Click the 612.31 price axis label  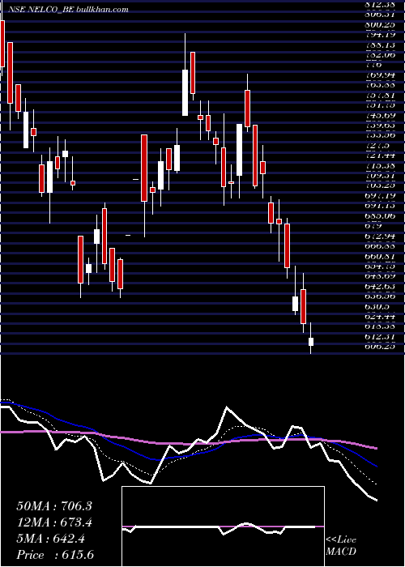point(380,336)
